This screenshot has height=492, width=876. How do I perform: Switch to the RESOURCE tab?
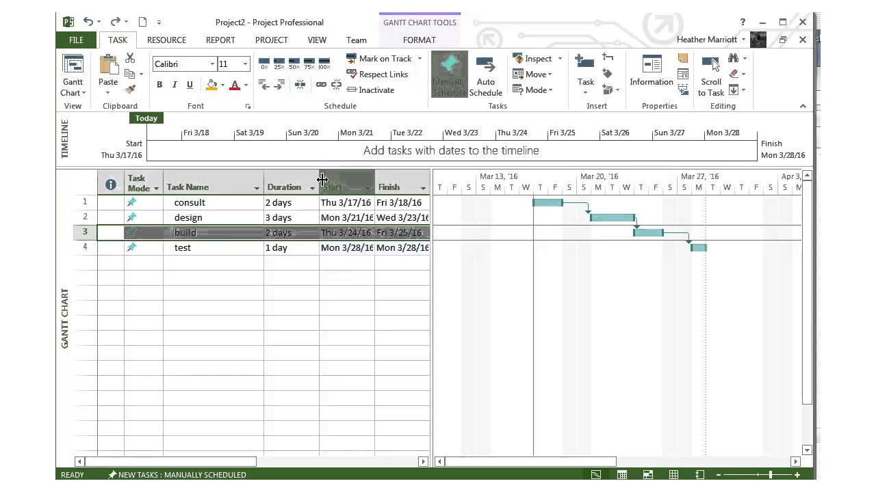(x=166, y=40)
